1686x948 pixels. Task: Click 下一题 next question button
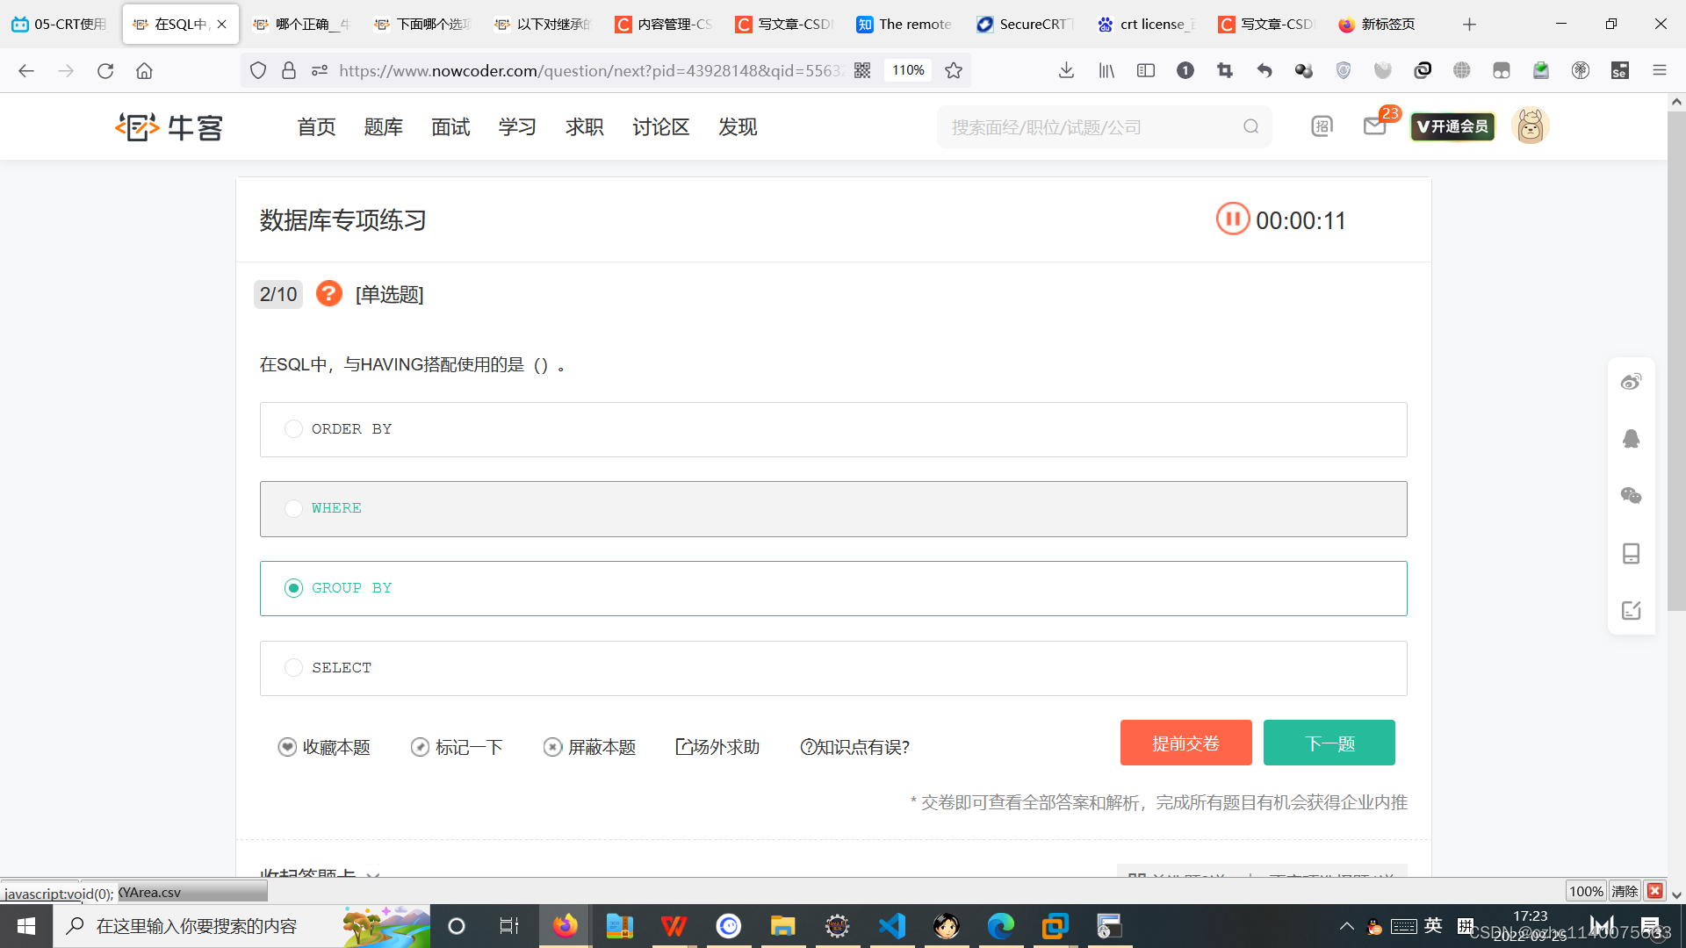1329,743
